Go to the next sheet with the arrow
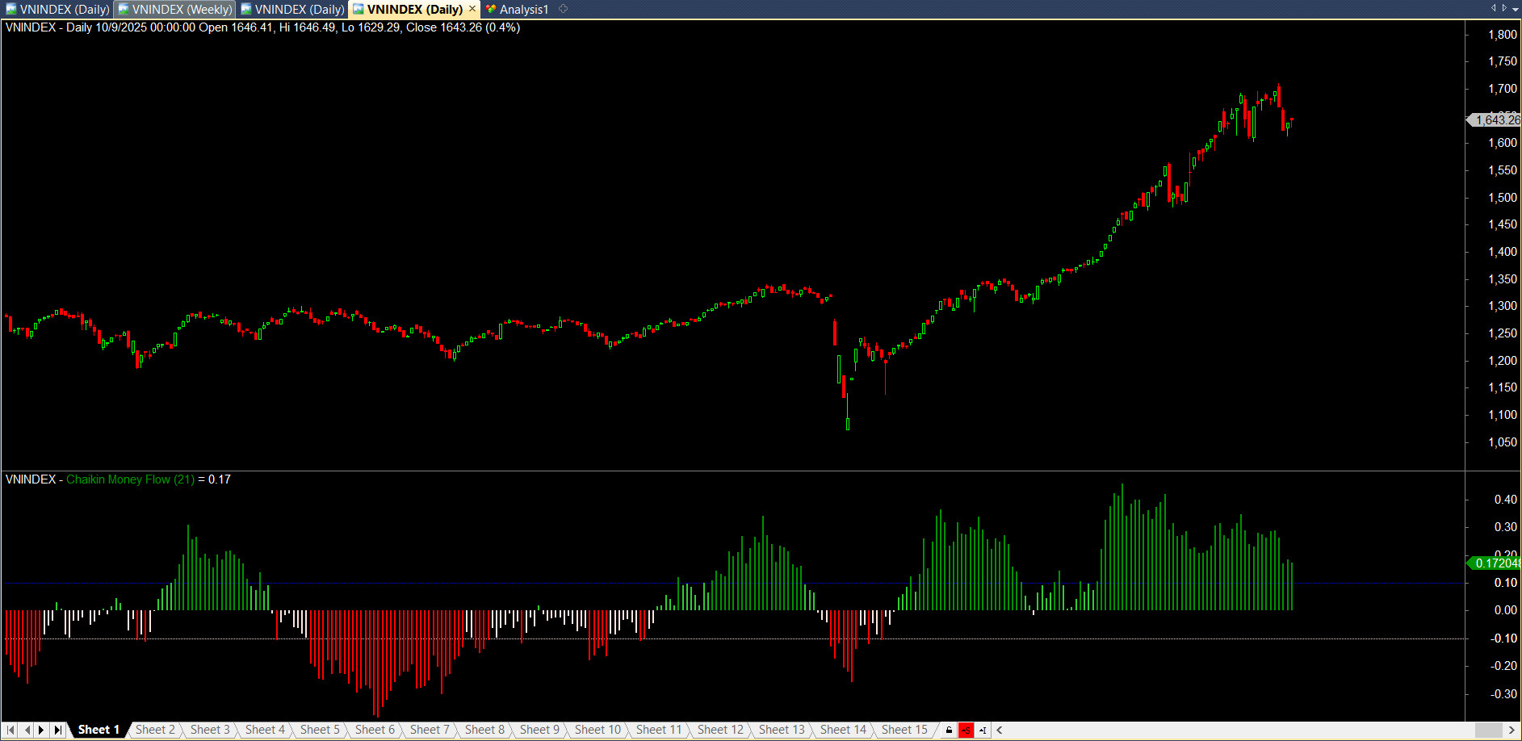The height and width of the screenshot is (741, 1522). 42,730
